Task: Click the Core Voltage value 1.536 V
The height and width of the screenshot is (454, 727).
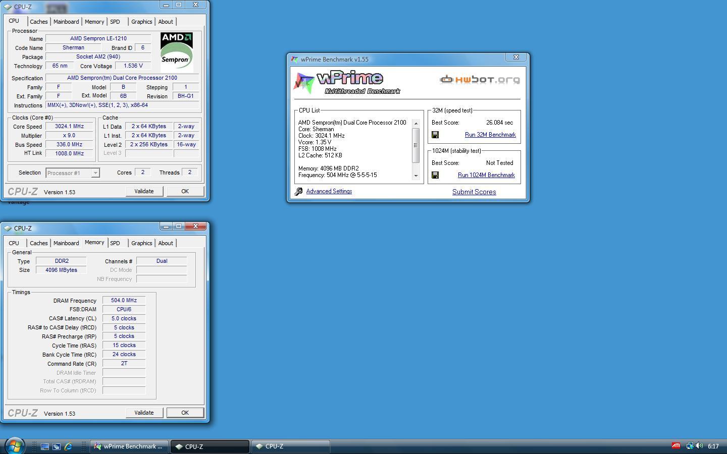Action: pos(133,66)
